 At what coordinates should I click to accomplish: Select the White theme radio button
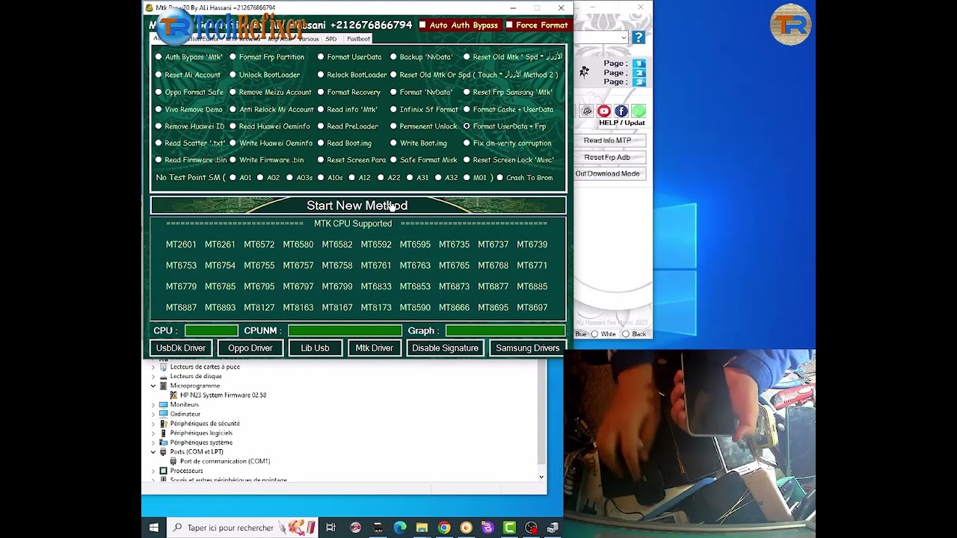click(595, 334)
